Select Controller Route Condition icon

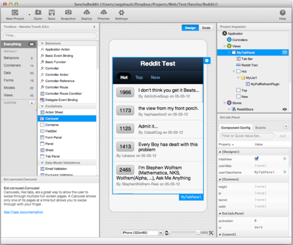coord(43,94)
